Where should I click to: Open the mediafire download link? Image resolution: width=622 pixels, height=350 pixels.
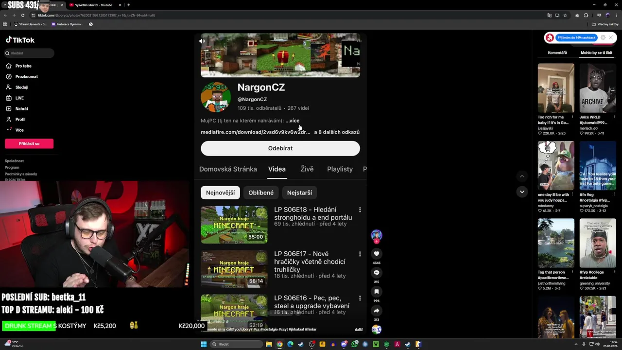coord(255,132)
